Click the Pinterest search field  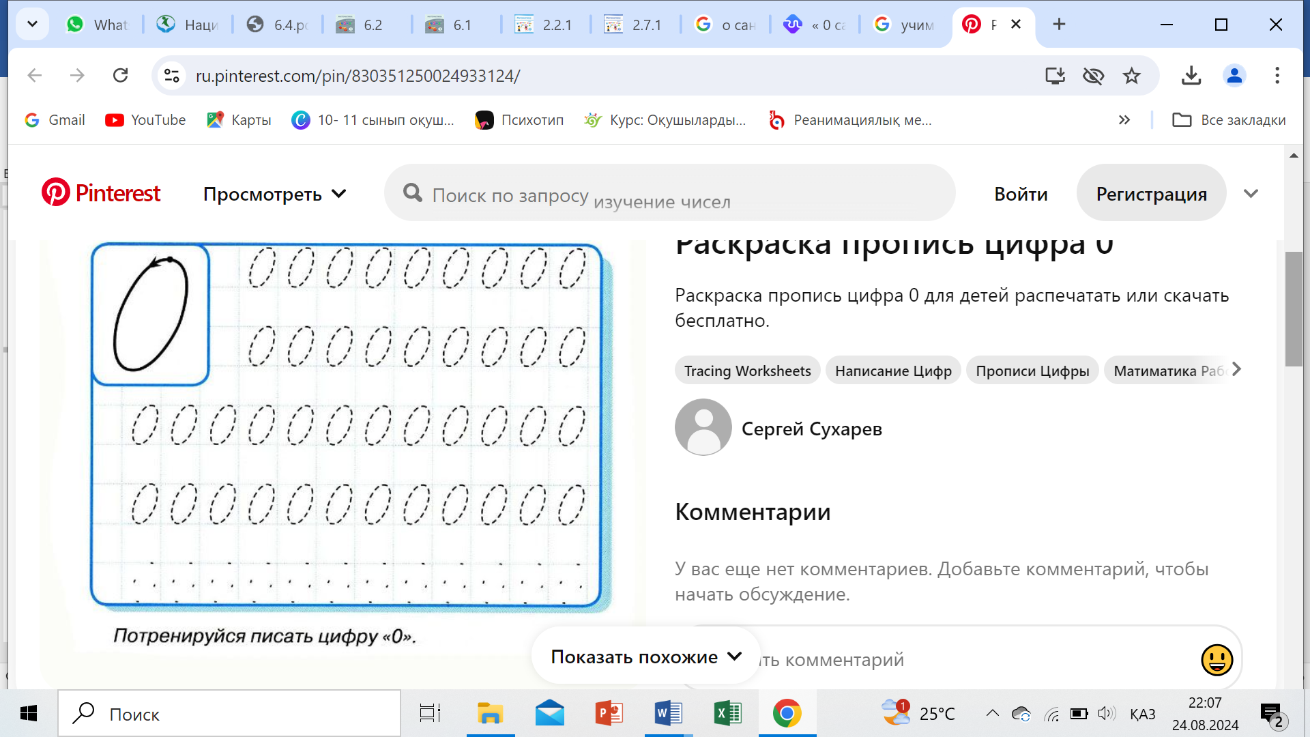[x=669, y=194]
